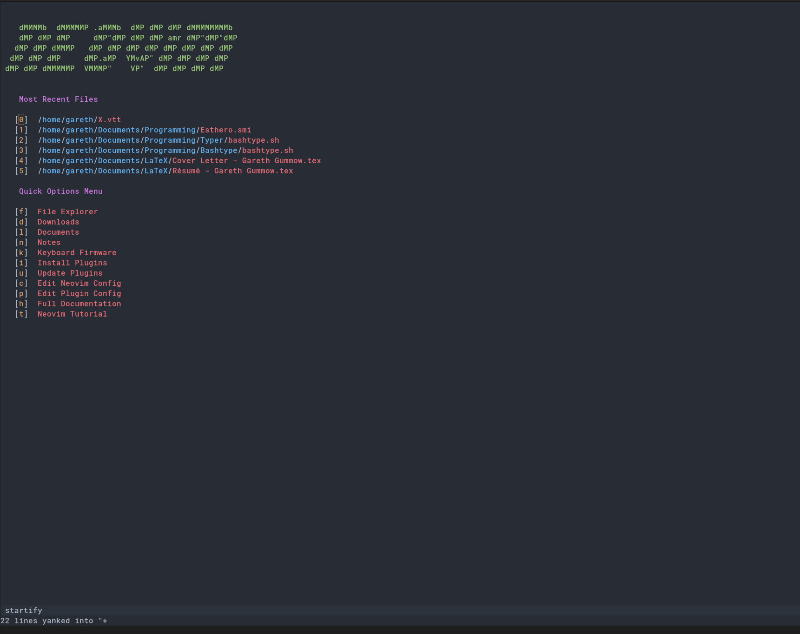Image resolution: width=800 pixels, height=634 pixels.
Task: Click the [i] key beside Install Plugins
Action: pos(21,263)
